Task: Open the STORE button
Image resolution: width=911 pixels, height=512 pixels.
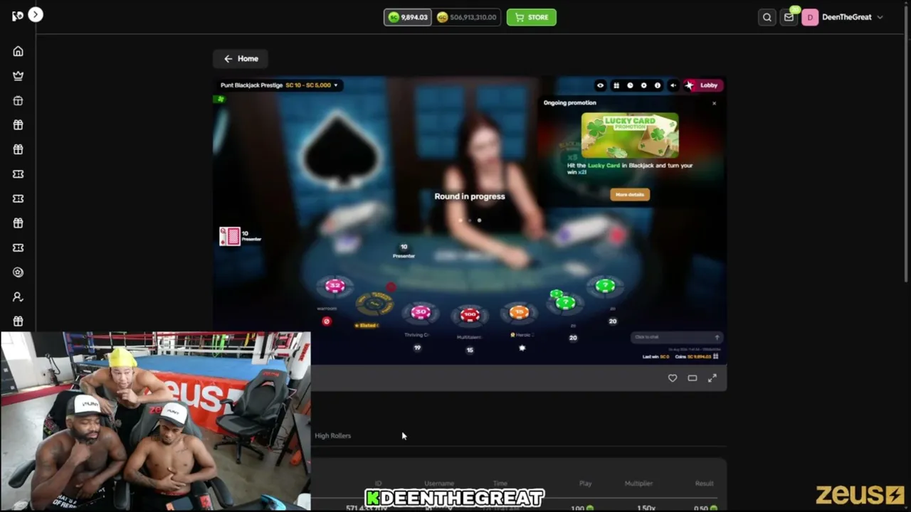Action: pos(532,17)
